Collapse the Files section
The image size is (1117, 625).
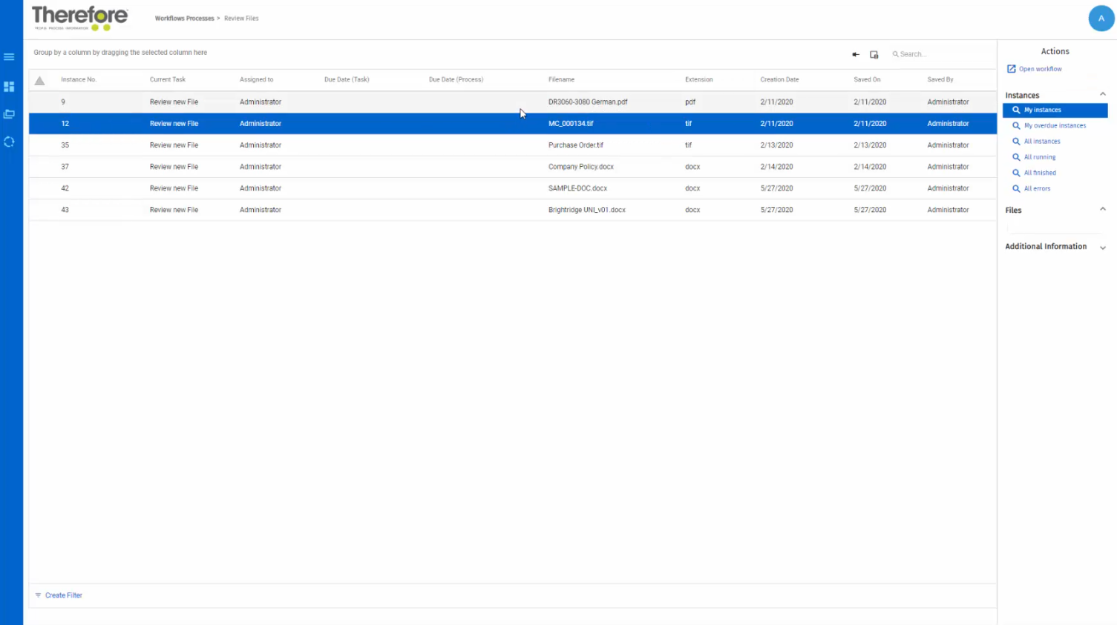point(1103,209)
